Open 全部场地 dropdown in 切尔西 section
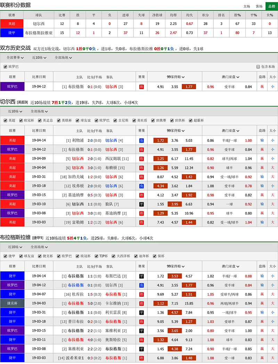 coord(39,111)
